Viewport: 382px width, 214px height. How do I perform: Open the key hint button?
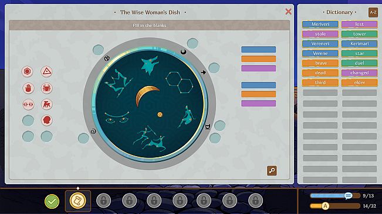(x=272, y=171)
